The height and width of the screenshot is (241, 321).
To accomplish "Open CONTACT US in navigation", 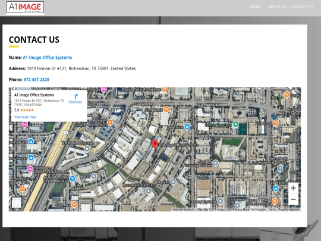I will (x=301, y=7).
